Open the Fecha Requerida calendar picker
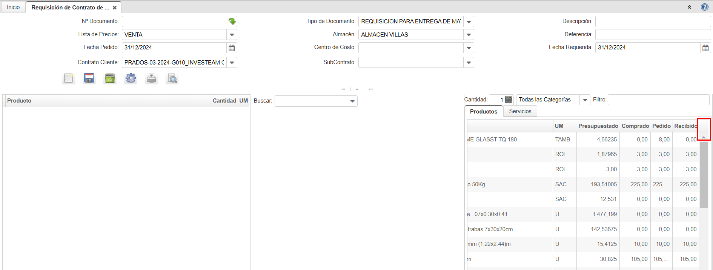The width and height of the screenshot is (713, 270). (x=705, y=48)
